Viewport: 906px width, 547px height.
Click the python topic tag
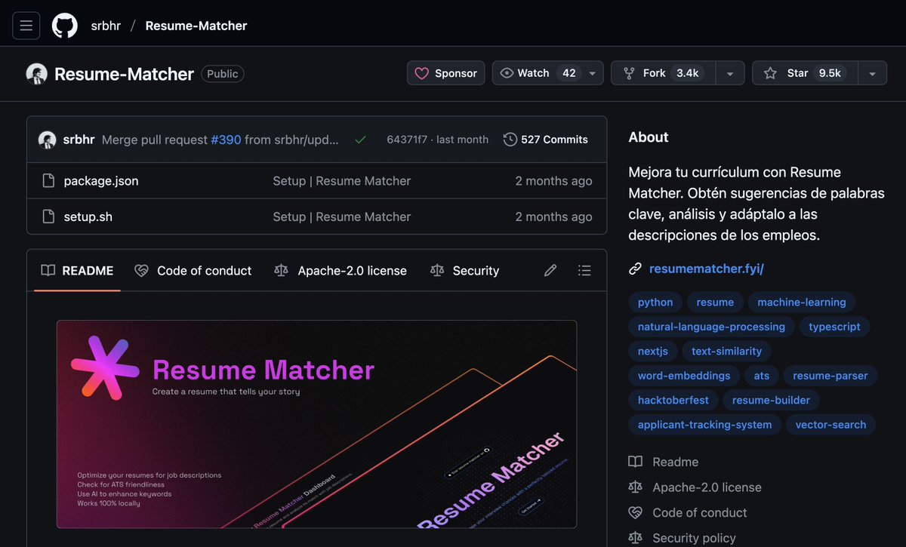(x=655, y=303)
